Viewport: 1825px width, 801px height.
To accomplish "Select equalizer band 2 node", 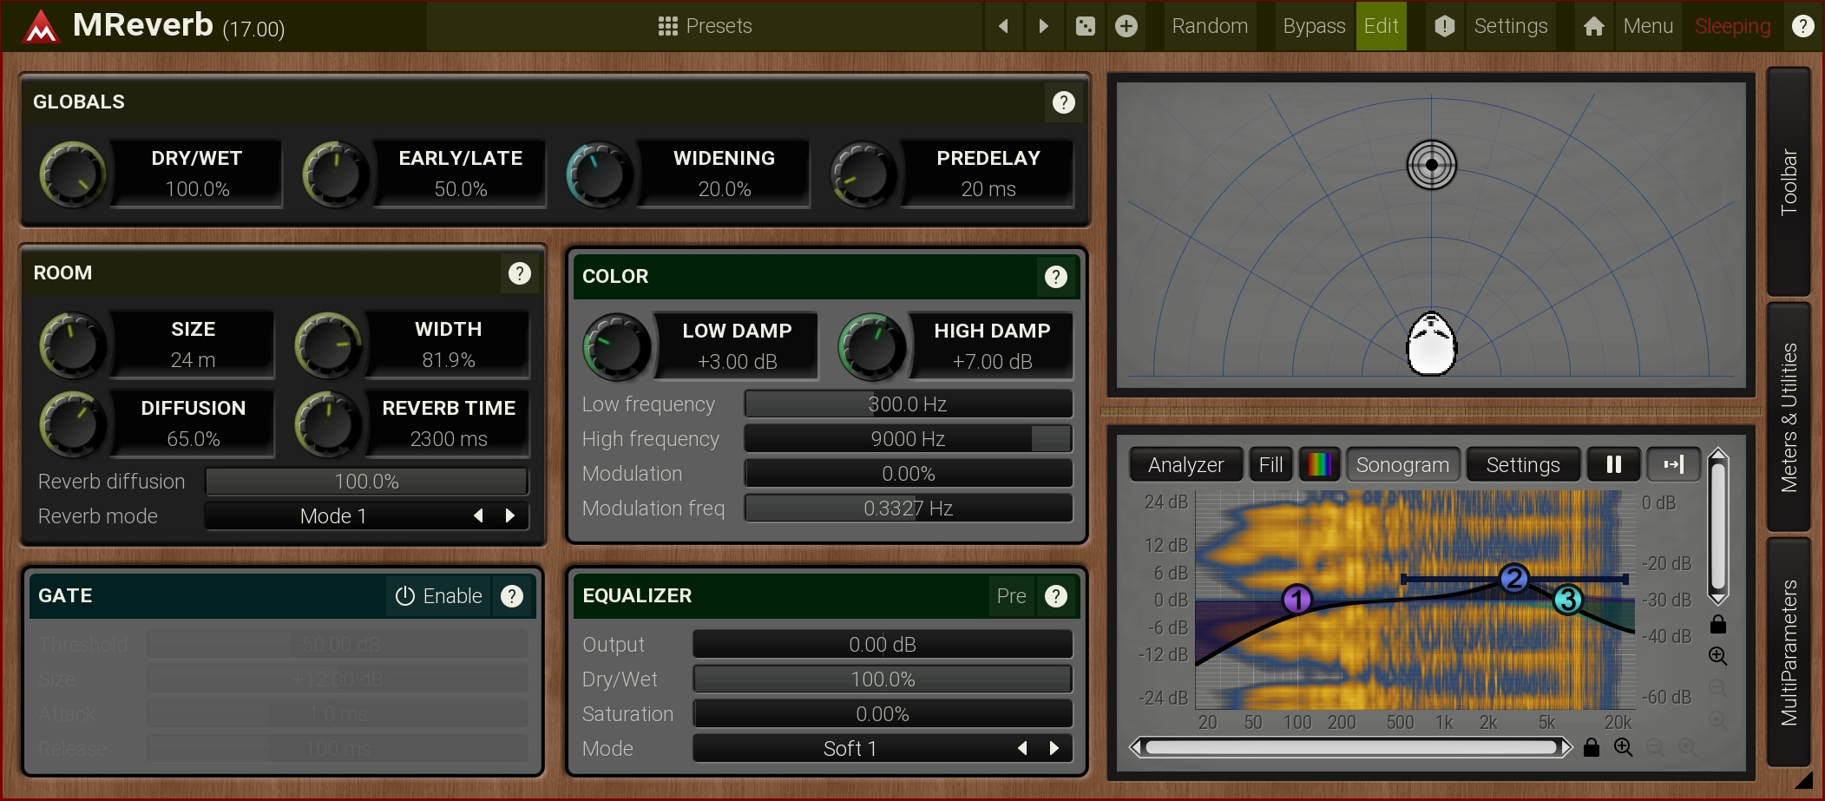I will coord(1514,578).
